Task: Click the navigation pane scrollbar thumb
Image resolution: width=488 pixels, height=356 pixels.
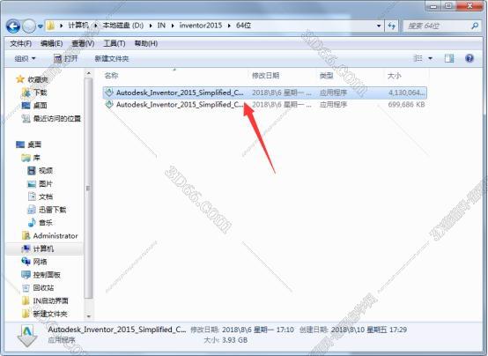Action: pyautogui.click(x=89, y=188)
